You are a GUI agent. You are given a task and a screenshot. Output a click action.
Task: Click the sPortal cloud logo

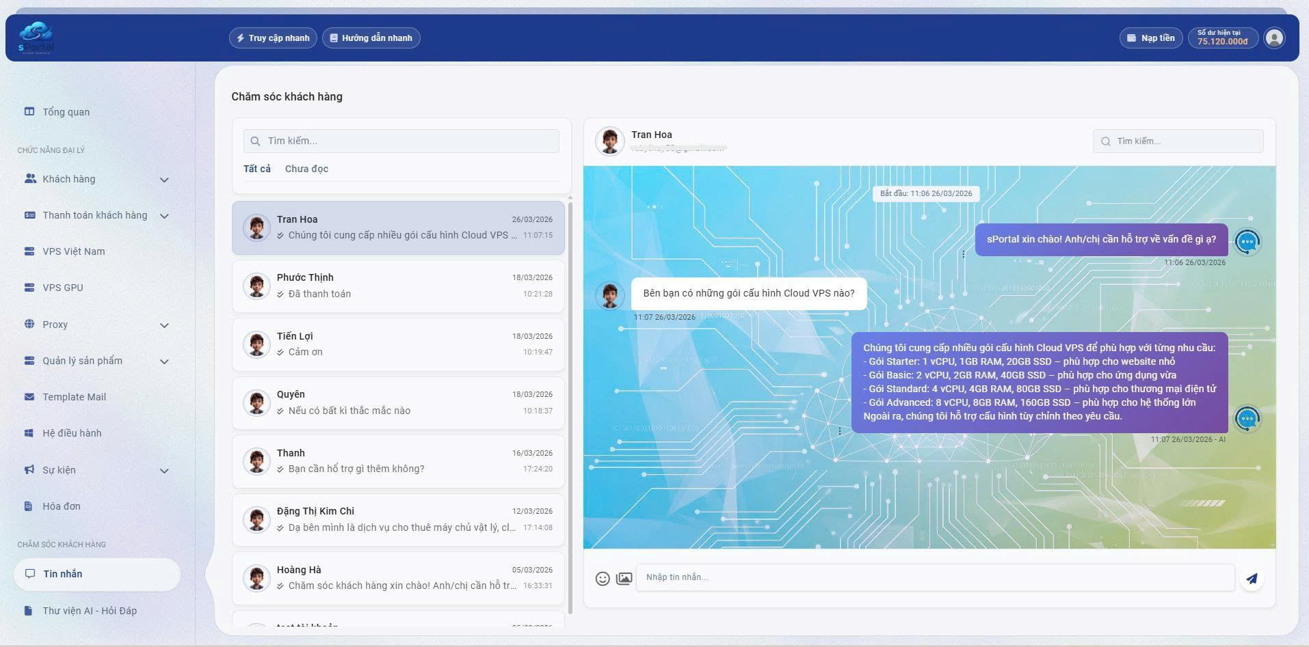36,38
